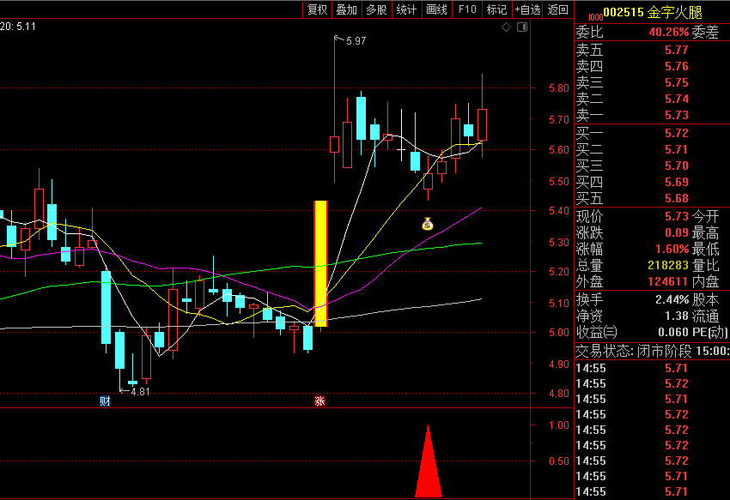Click the 内盘 label

[x=705, y=281]
